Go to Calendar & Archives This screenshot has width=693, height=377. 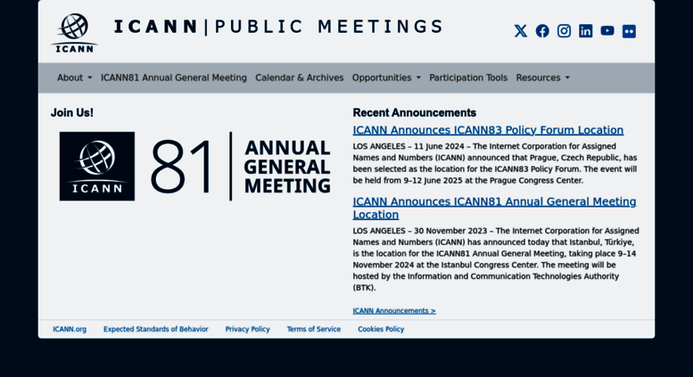point(299,78)
